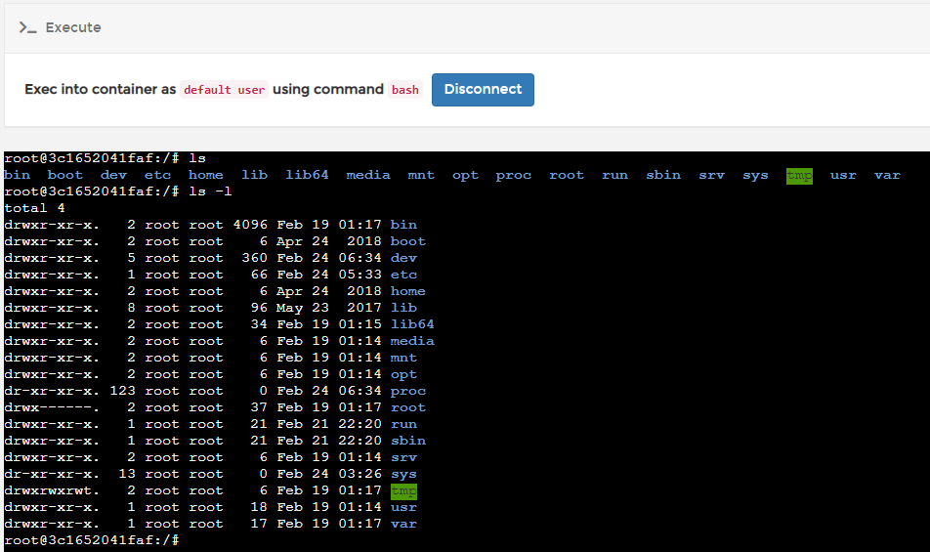Click the size value 360
The height and width of the screenshot is (552, 930).
pos(254,258)
